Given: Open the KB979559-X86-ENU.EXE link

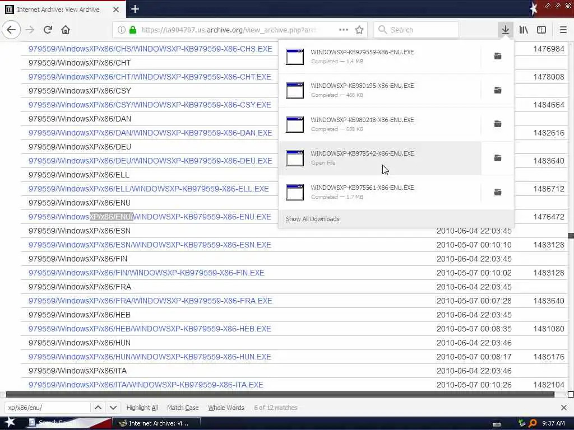Looking at the screenshot, I should pyautogui.click(x=150, y=217).
